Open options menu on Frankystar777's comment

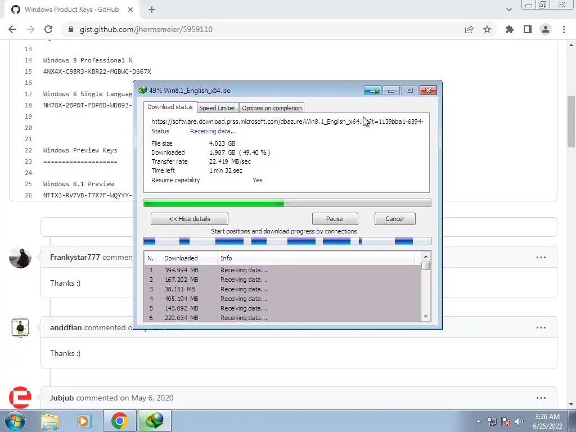click(x=541, y=257)
